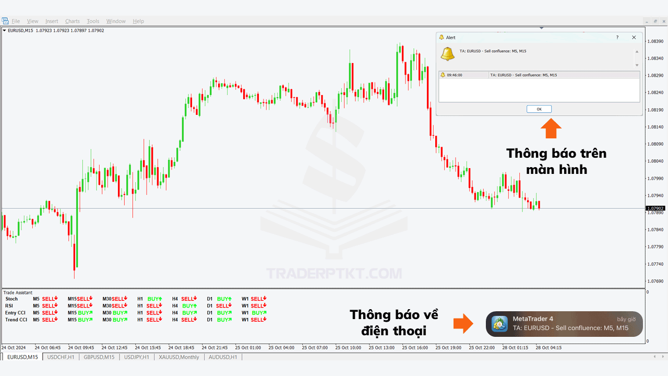Image resolution: width=668 pixels, height=376 pixels.
Task: Click the Trend CCI H4 SELL signal
Action: point(189,320)
